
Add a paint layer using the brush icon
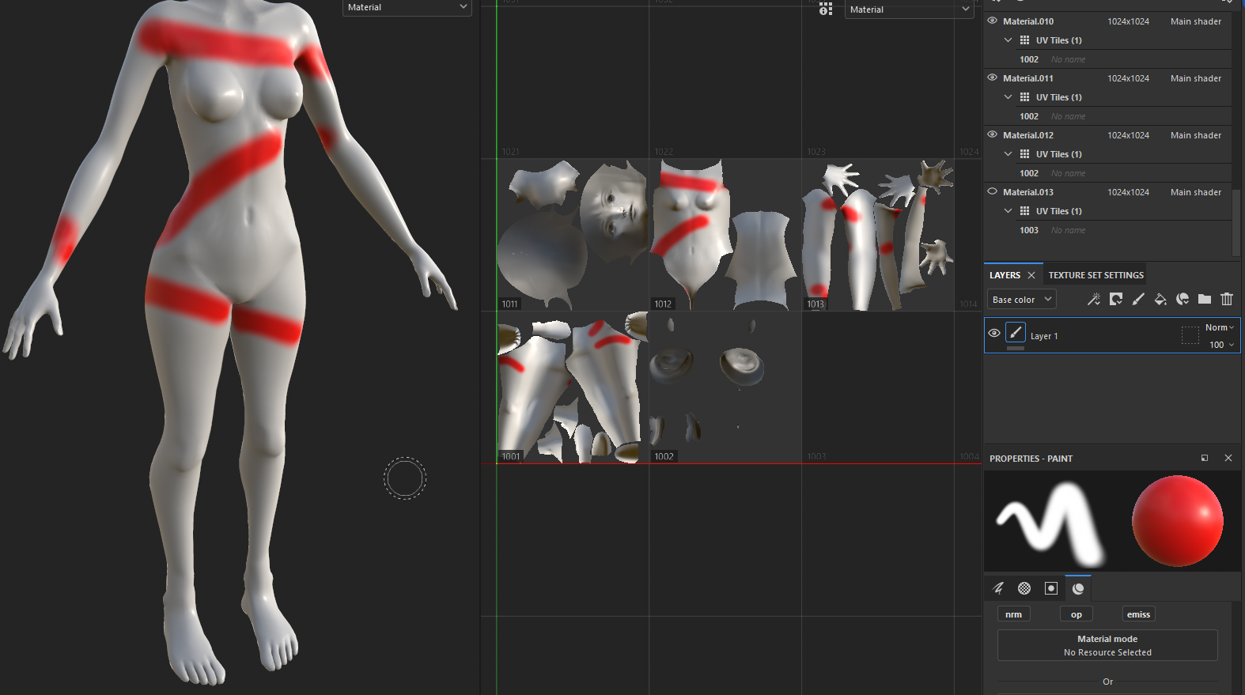point(1138,299)
